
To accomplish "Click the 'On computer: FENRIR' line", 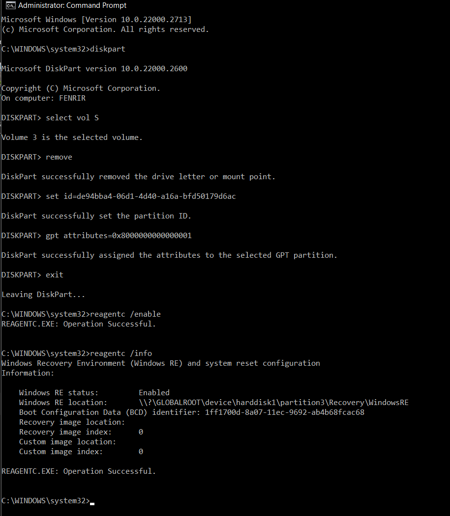I will click(43, 98).
